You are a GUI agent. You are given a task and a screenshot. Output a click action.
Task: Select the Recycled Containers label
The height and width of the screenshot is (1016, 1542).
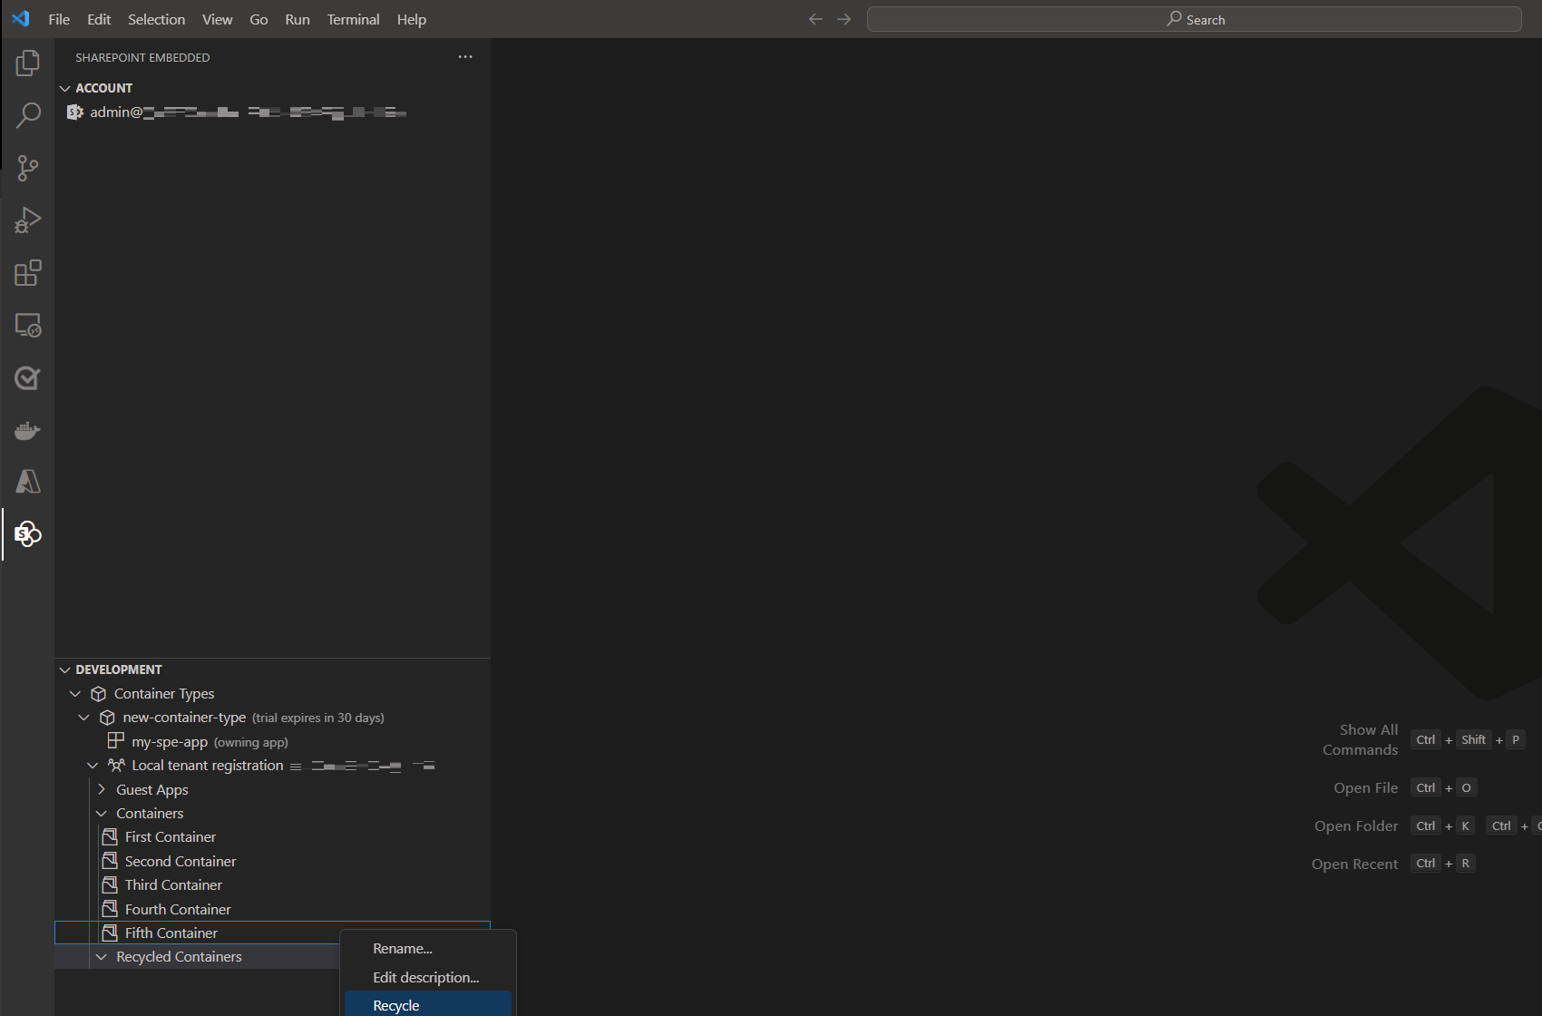point(179,957)
